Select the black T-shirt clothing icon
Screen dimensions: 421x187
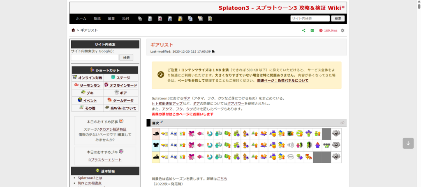(156, 145)
